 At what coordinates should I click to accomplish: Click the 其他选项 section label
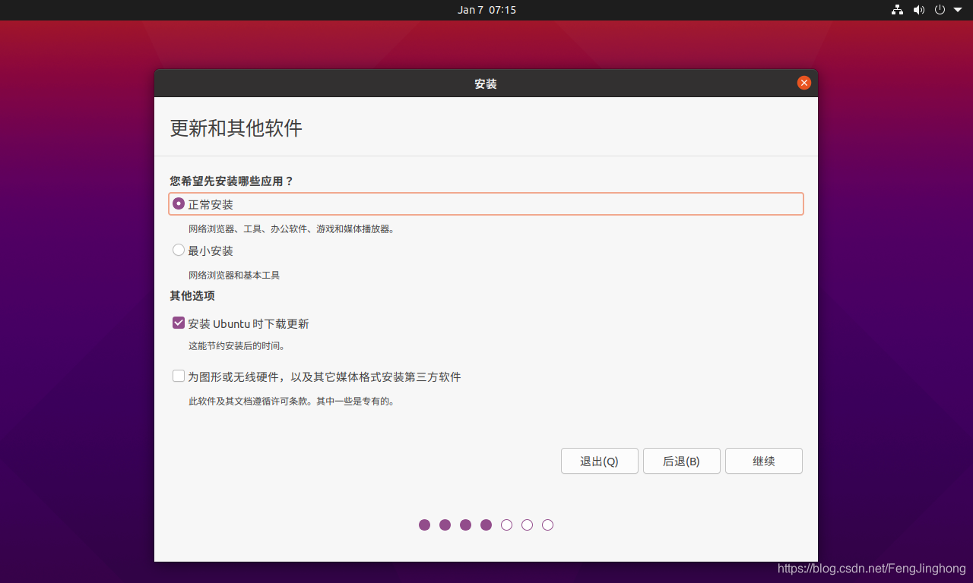[192, 296]
